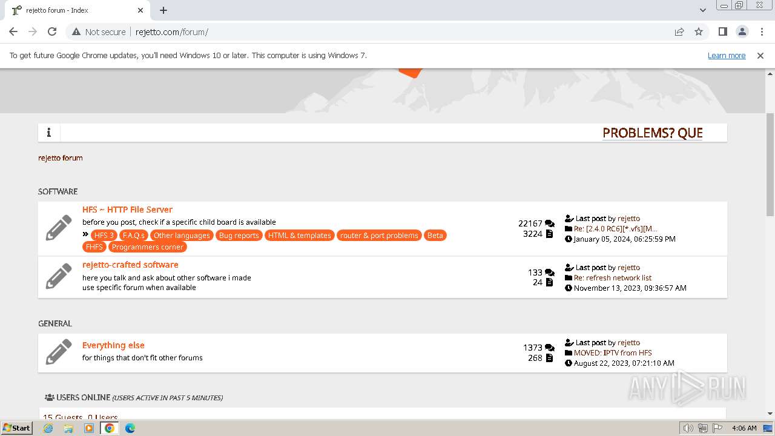Switch to Chrome taskbar button

[110, 428]
